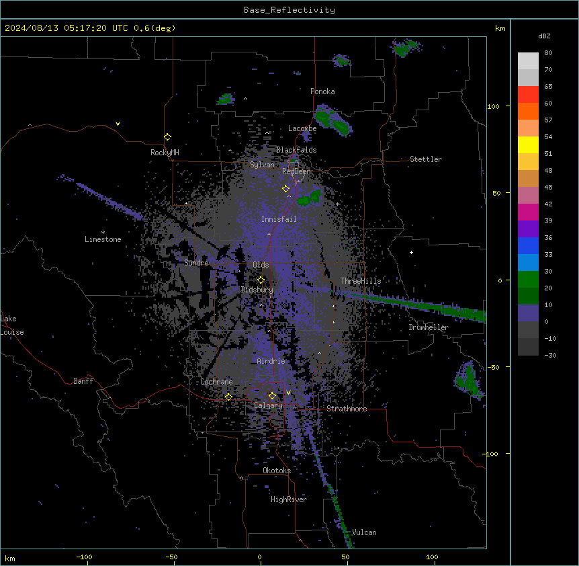The height and width of the screenshot is (566, 579).
Task: Click the 0.6(deg) elevation angle text
Action: click(154, 28)
